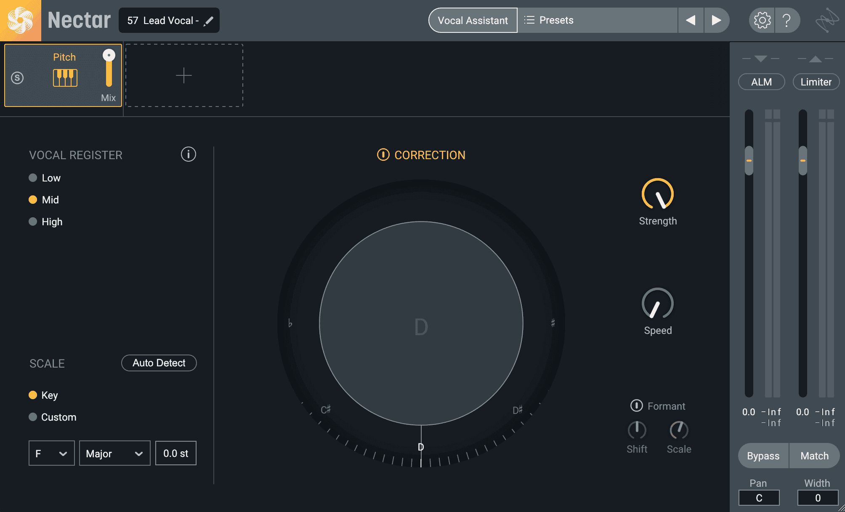Toggle the ALM button
Screen dimensions: 845x512
762,82
